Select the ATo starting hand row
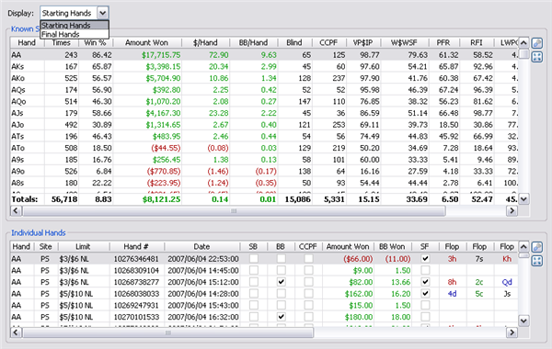This screenshot has width=552, height=349. tap(264, 148)
